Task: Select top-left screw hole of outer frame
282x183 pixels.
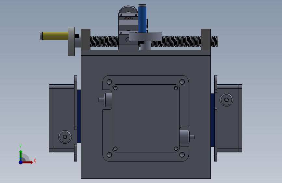Action: coord(109,82)
